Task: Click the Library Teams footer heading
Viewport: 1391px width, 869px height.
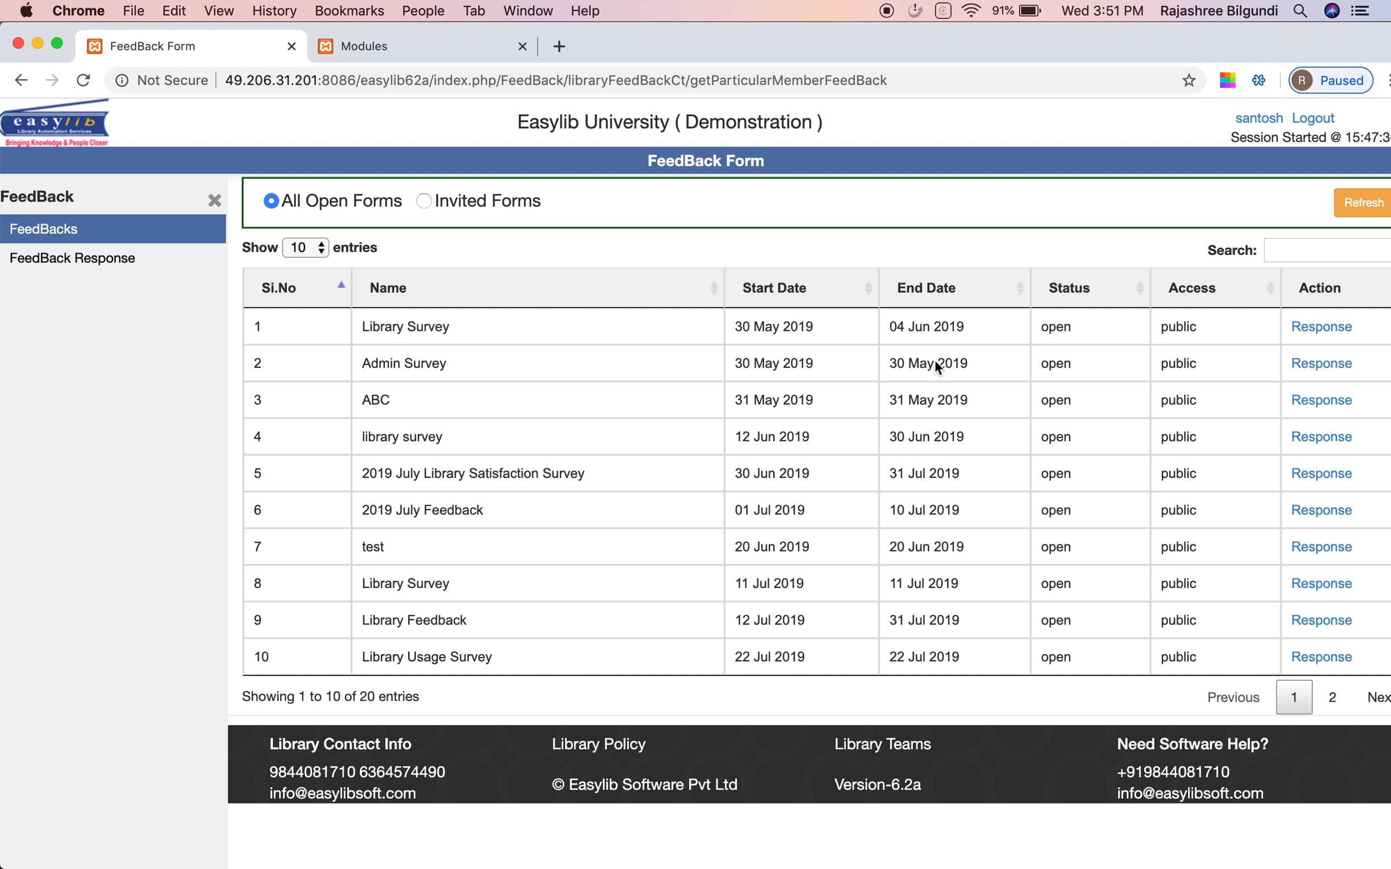Action: tap(882, 744)
